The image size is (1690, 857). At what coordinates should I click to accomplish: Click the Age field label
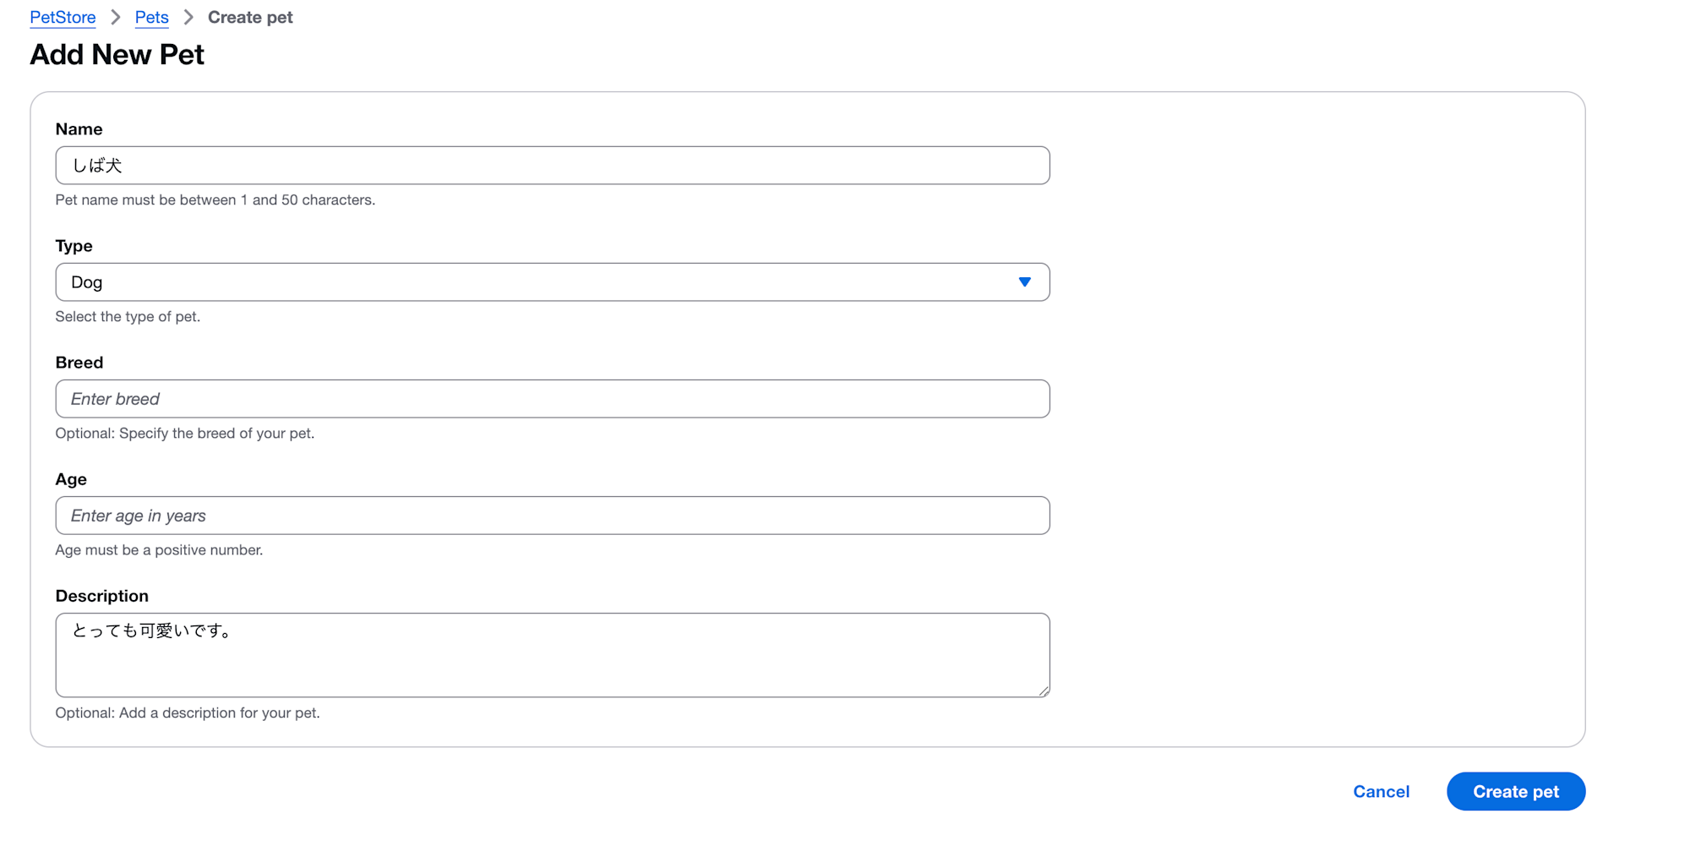click(71, 479)
